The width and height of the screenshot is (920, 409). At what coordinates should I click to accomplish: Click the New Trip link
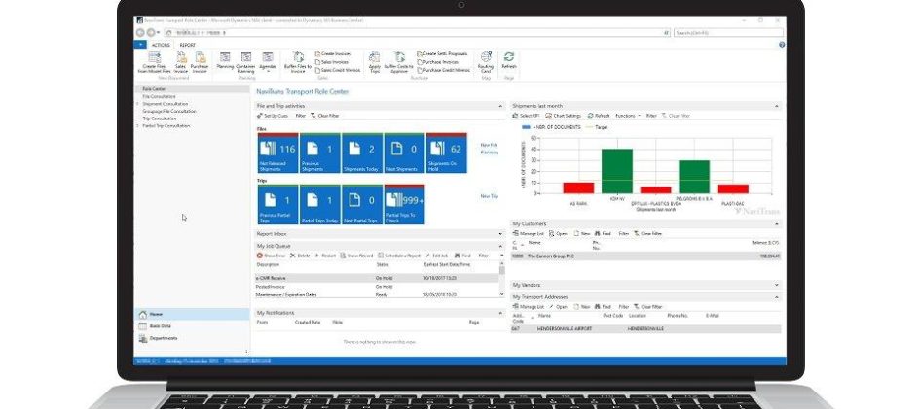coord(490,196)
